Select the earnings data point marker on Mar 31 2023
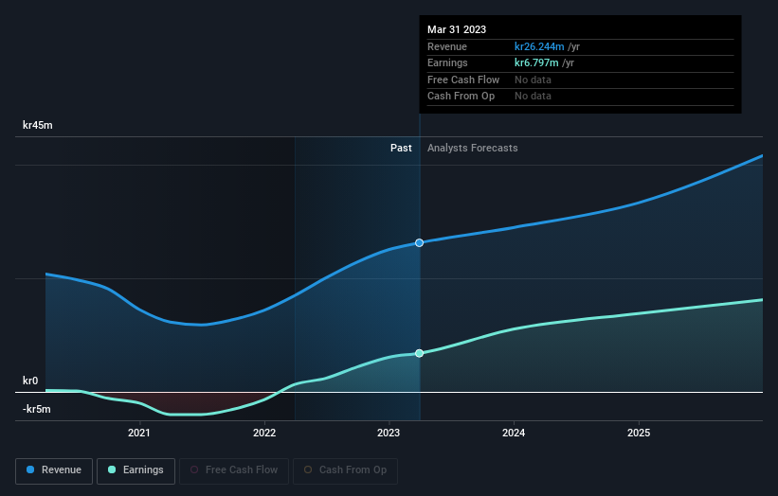Viewport: 778px width, 496px height. pyautogui.click(x=419, y=353)
